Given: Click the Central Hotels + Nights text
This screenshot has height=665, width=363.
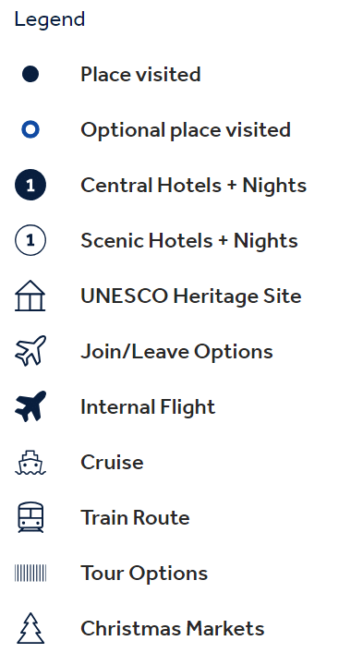Looking at the screenshot, I should click(x=193, y=186).
